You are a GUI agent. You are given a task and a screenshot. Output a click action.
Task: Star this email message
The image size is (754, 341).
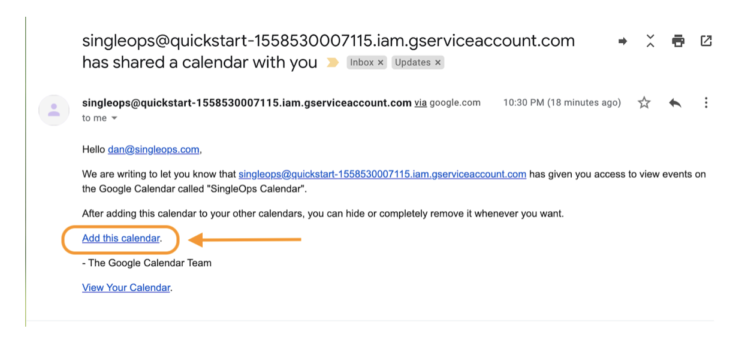[x=644, y=103]
